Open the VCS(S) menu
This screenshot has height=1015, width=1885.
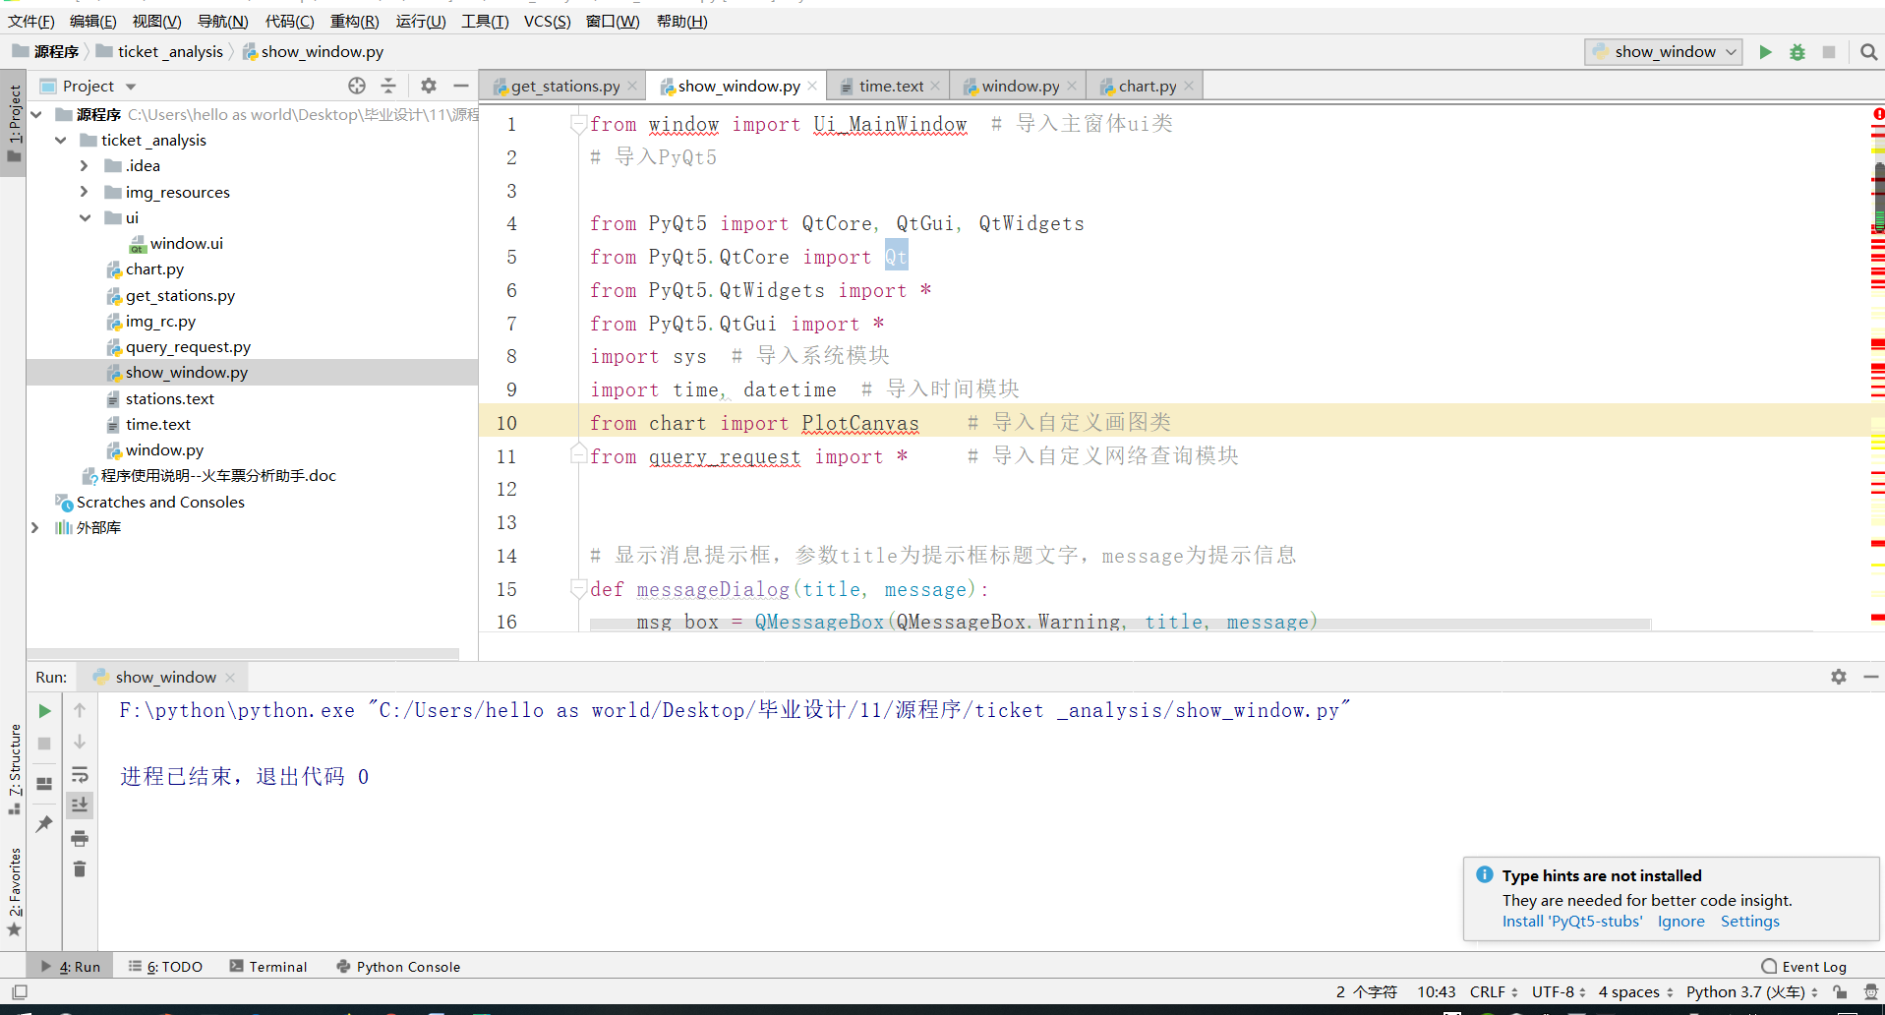547,22
